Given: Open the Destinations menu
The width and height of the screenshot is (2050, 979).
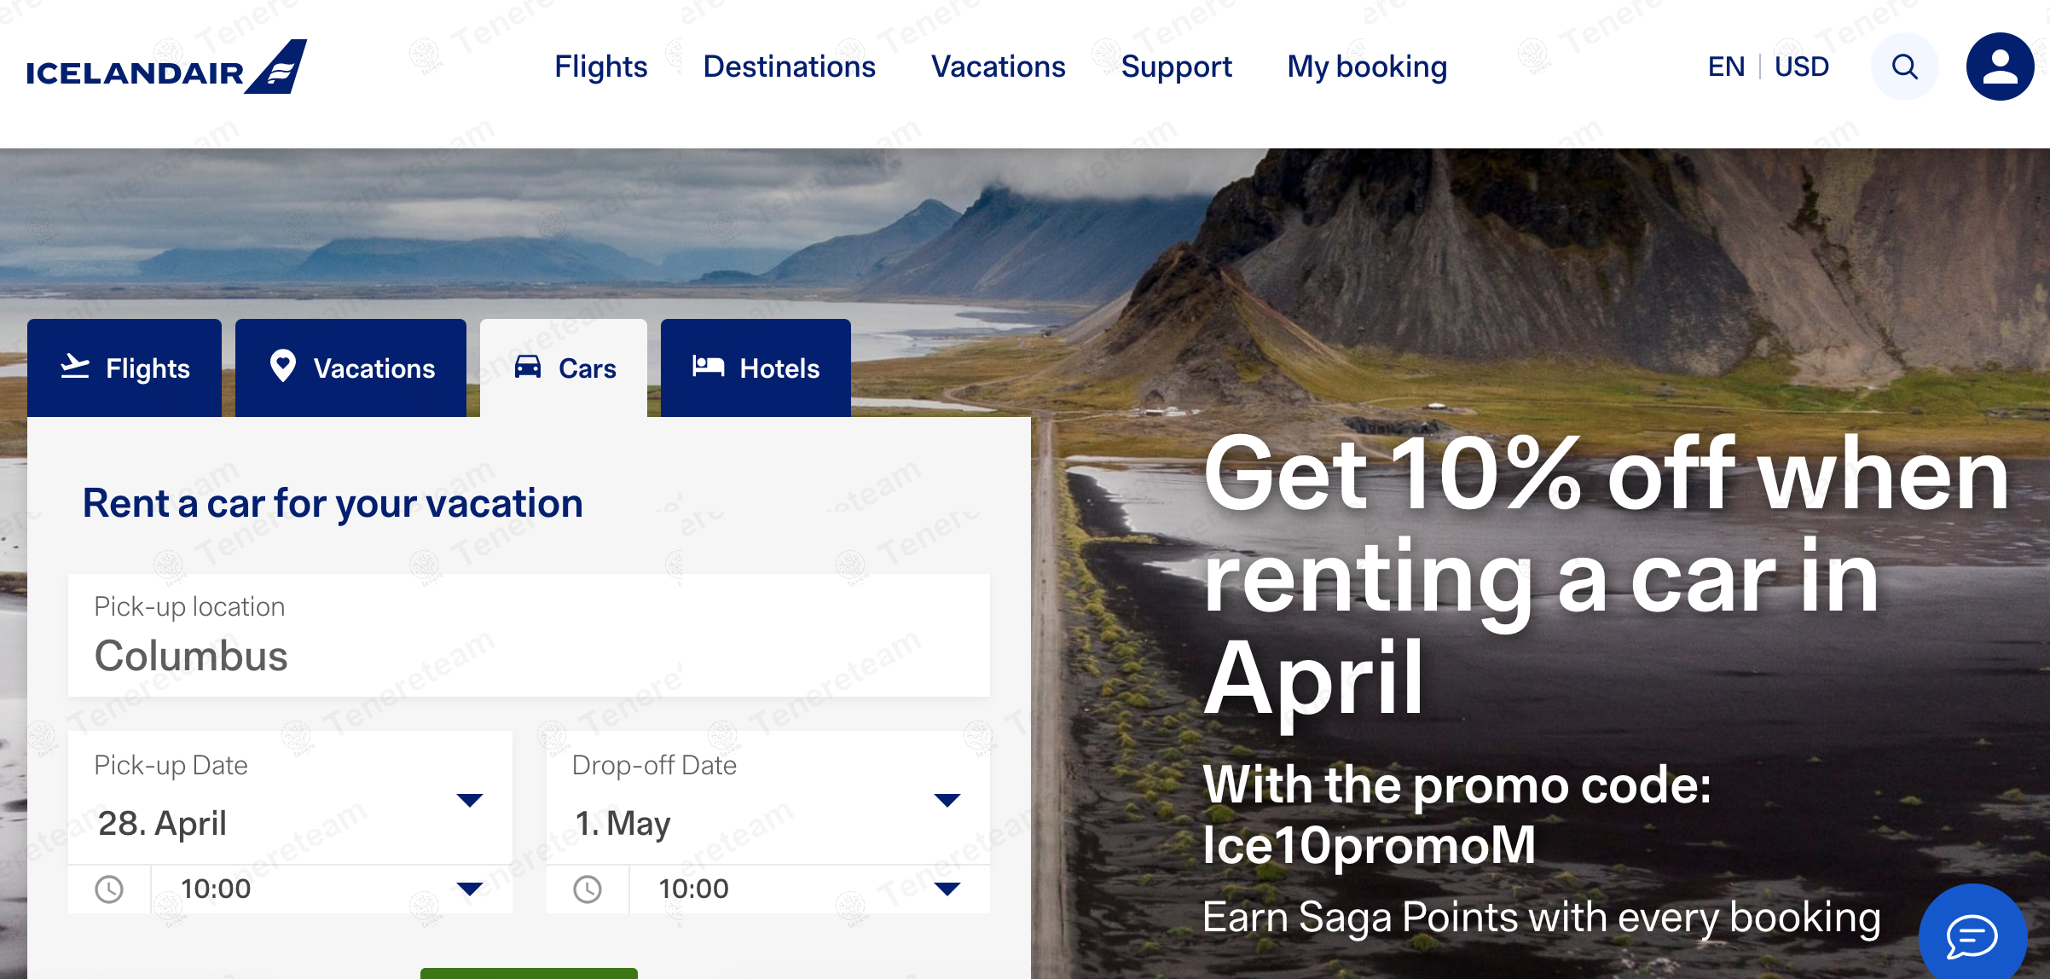Looking at the screenshot, I should tap(789, 67).
